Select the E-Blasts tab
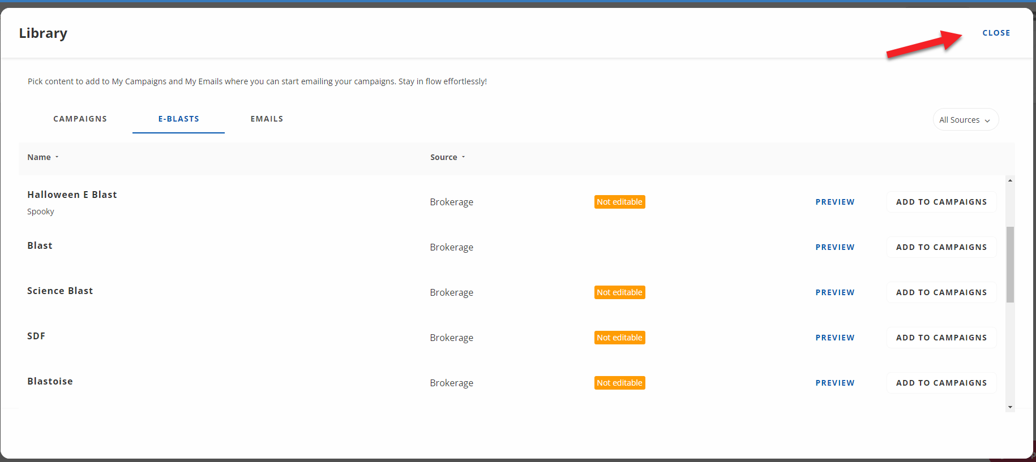The image size is (1036, 462). coord(178,119)
